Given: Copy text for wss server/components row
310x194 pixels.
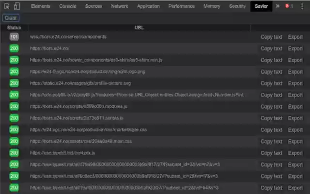Looking at the screenshot, I should pos(271,37).
